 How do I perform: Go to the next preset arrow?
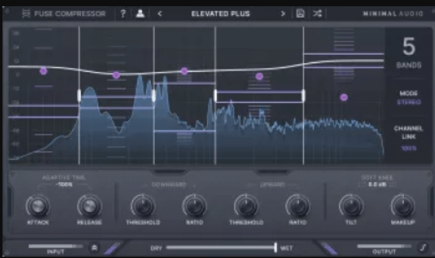(283, 14)
